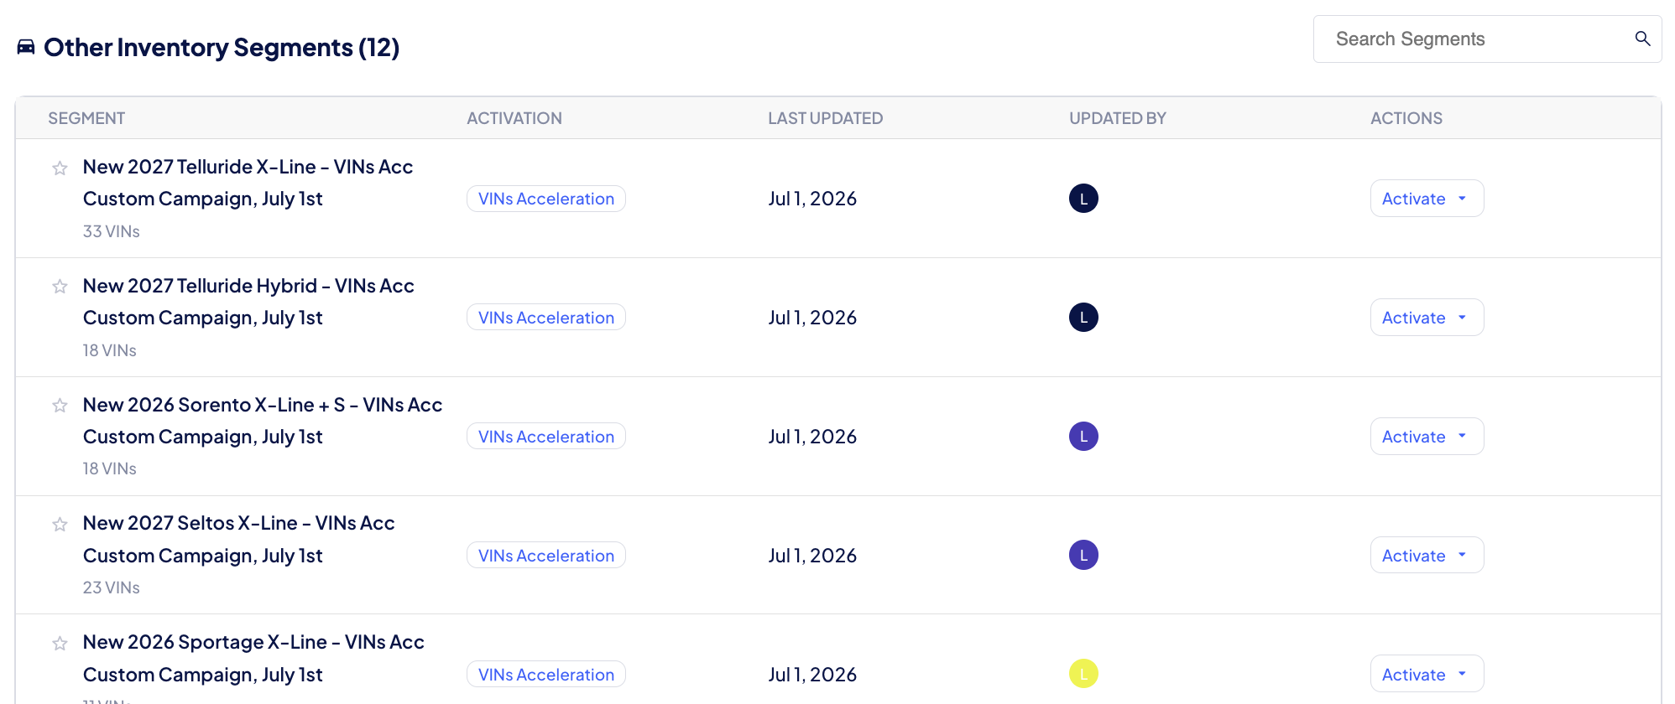Open New 2027 Seltos X-Line segment name

pos(238,540)
